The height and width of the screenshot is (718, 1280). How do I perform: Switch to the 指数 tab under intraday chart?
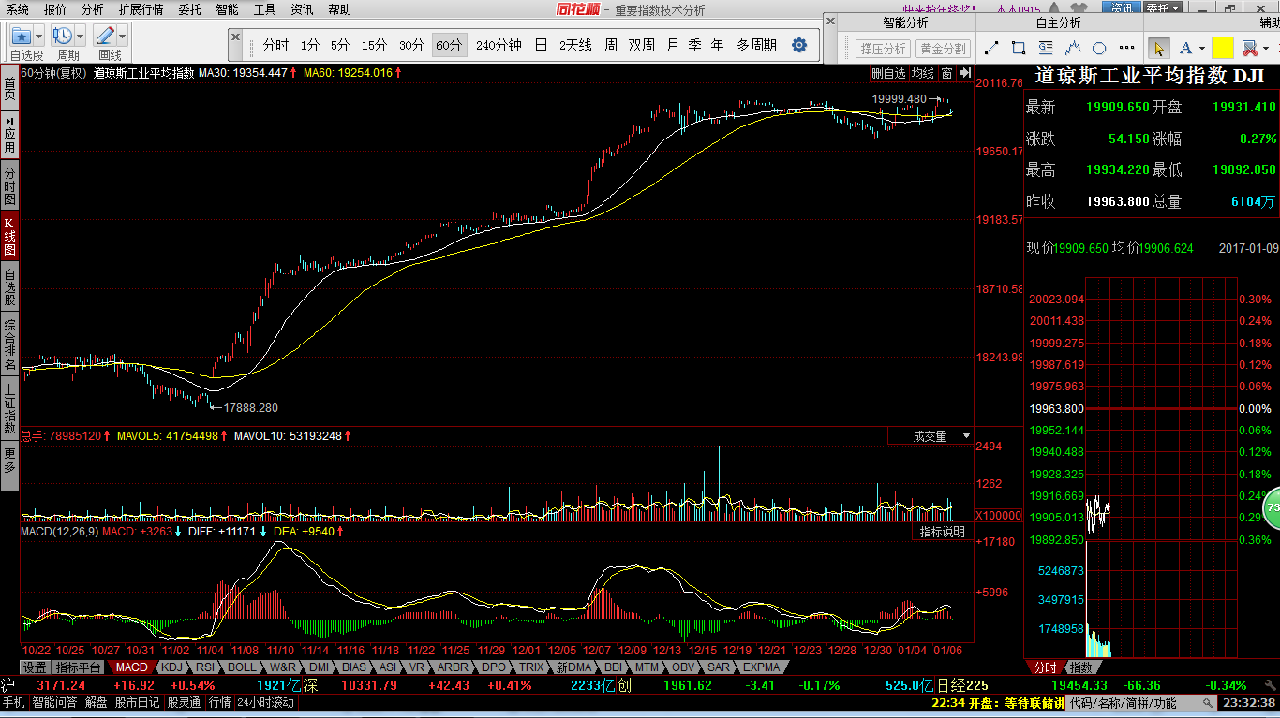tap(1080, 667)
